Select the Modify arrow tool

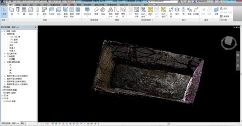4,12
